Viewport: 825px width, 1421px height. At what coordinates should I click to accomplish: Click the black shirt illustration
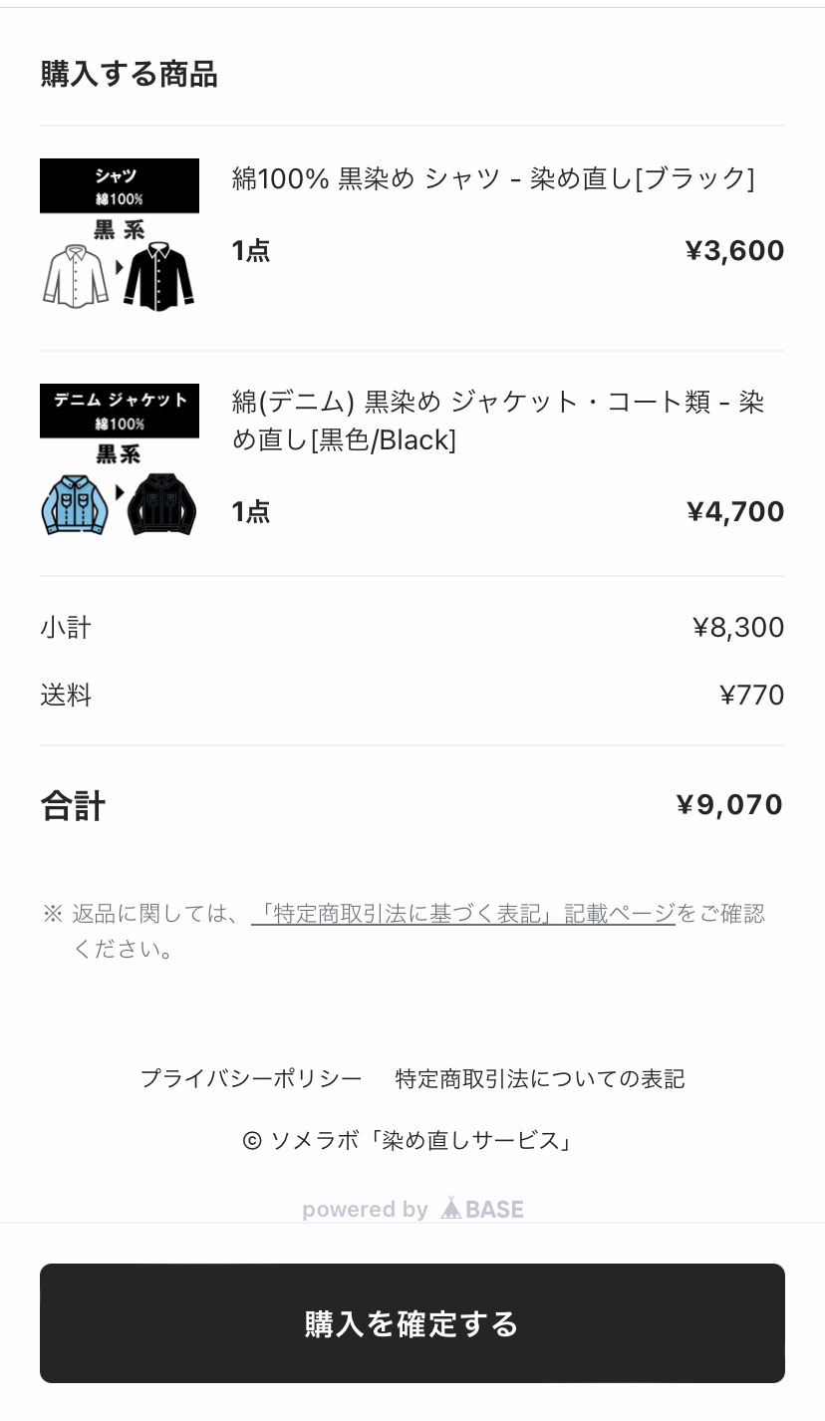[x=158, y=275]
